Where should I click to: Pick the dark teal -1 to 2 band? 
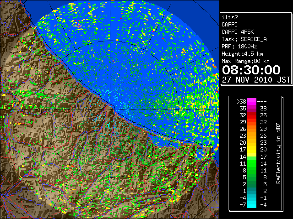click(252, 191)
